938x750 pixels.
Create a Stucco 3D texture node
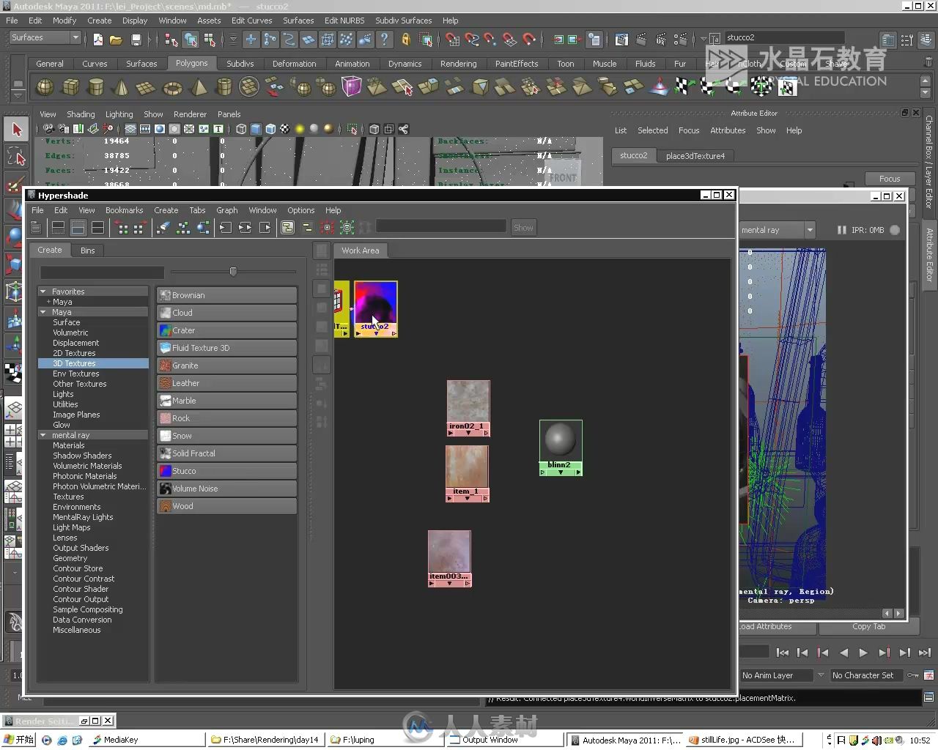[226, 471]
